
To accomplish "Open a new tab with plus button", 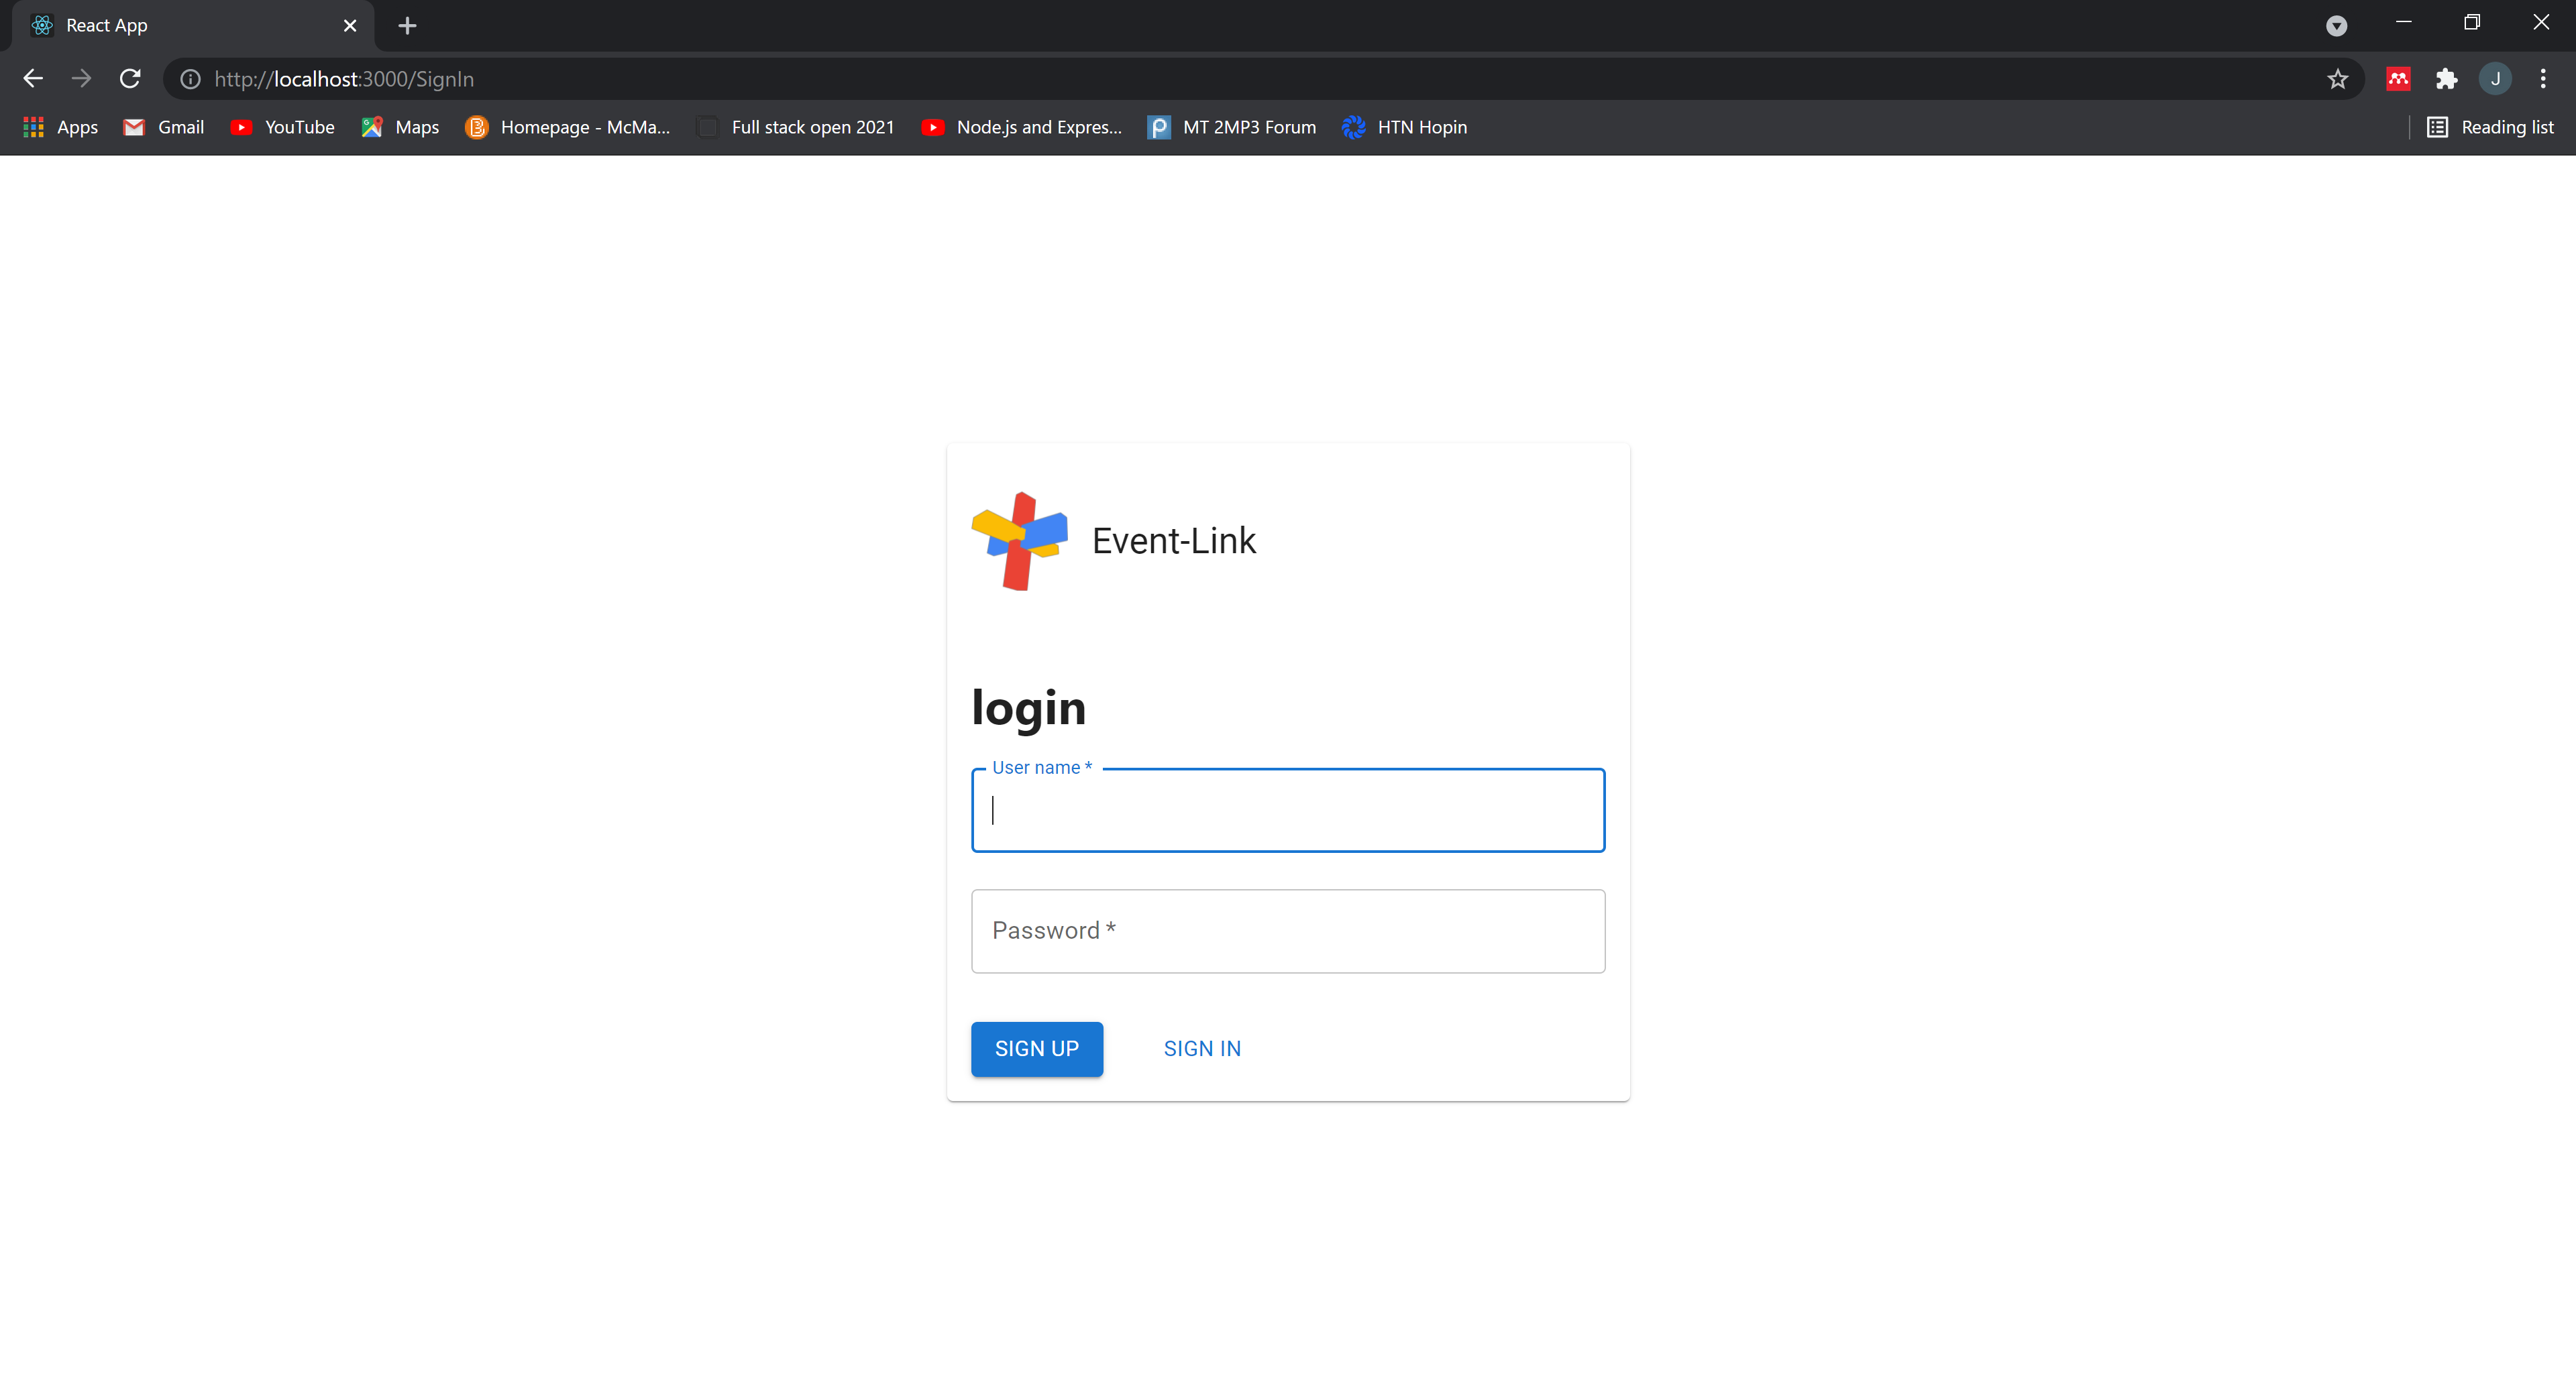I will 407,26.
